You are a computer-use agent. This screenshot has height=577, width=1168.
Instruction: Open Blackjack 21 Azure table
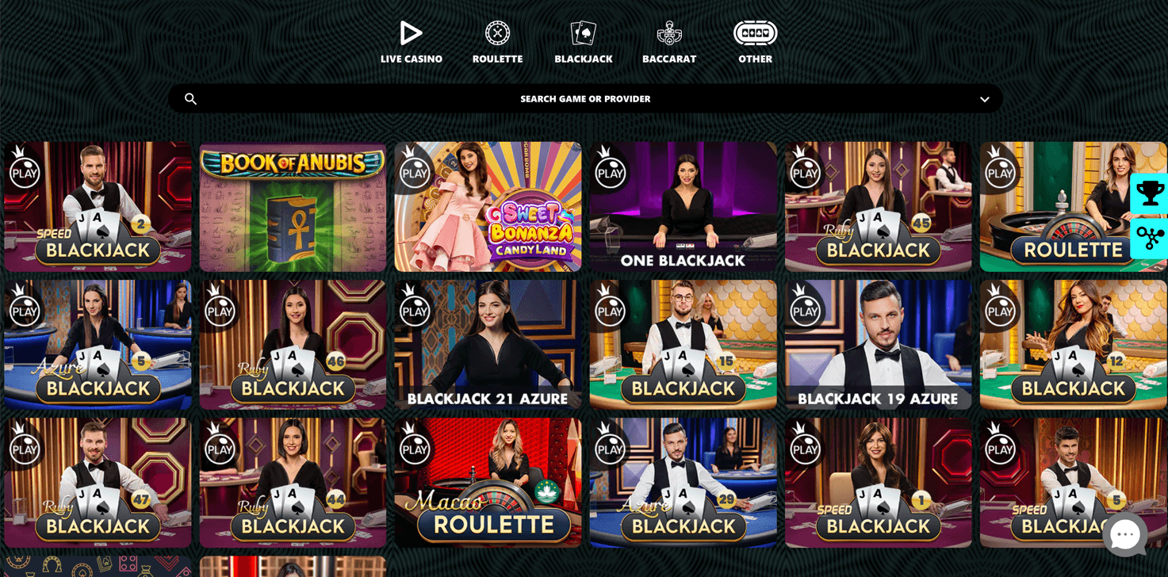tap(488, 345)
